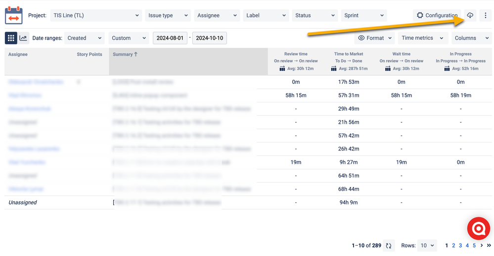Click the Wait time column header

click(402, 61)
